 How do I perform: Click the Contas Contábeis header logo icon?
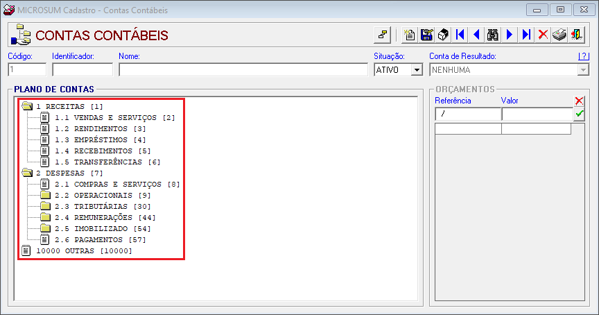pyautogui.click(x=21, y=35)
